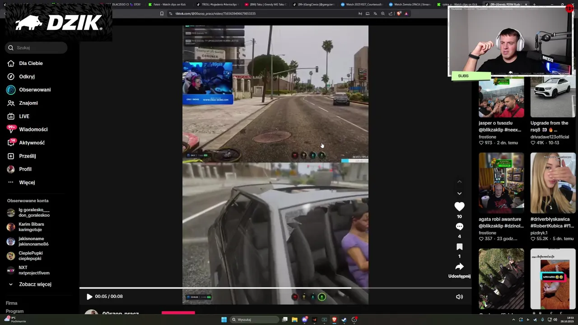Click the Brave shields icon

point(399,14)
